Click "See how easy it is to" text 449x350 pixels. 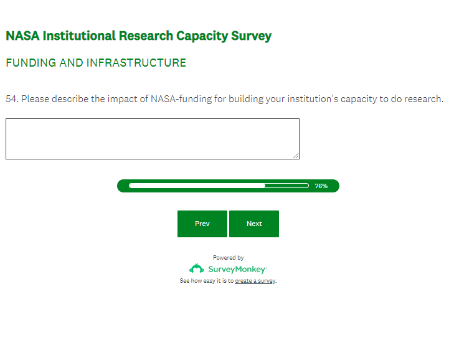tap(206, 281)
